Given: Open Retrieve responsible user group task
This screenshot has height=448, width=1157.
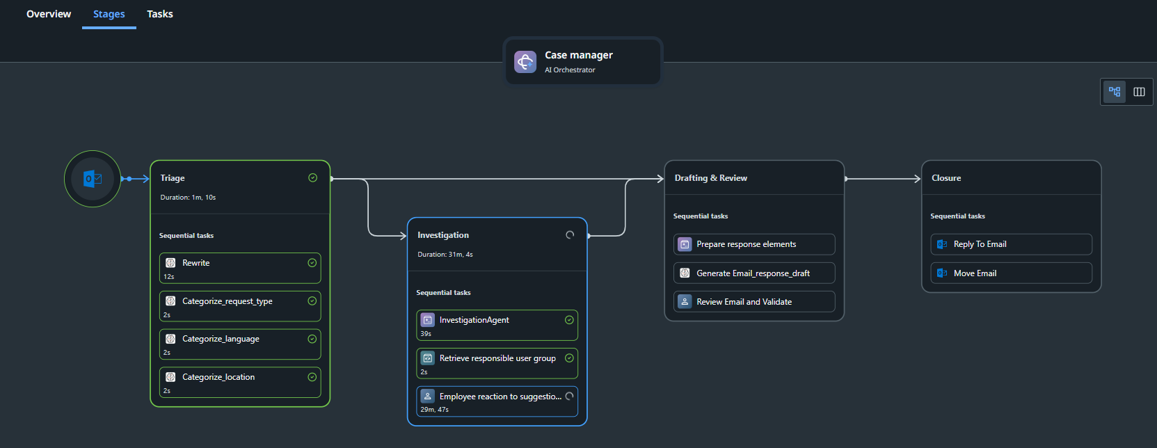Looking at the screenshot, I should click(x=497, y=363).
